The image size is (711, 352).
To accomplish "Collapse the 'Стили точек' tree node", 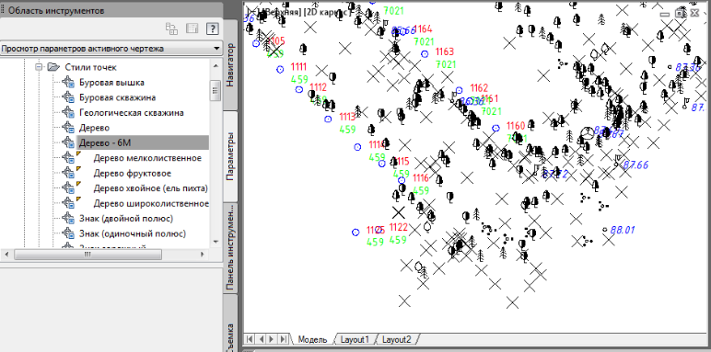I will (x=40, y=67).
